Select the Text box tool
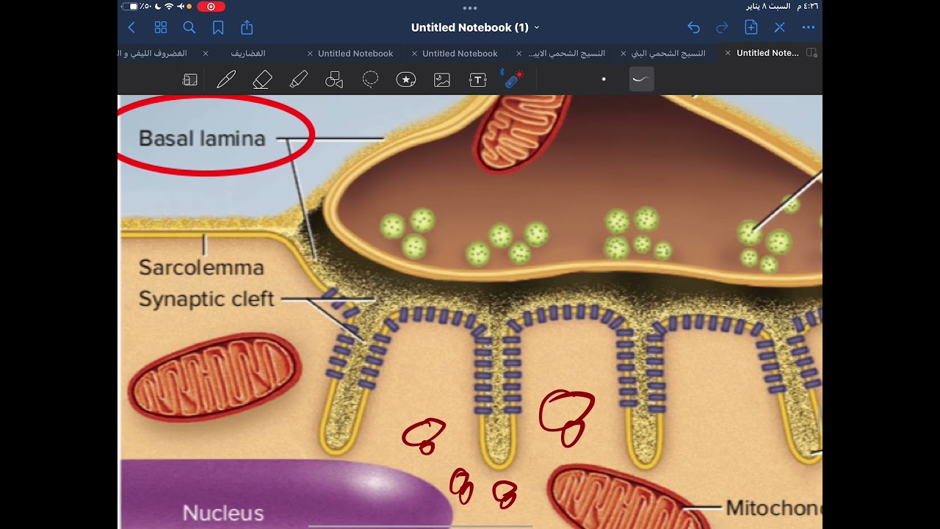Screen dimensions: 940x529 [478, 80]
